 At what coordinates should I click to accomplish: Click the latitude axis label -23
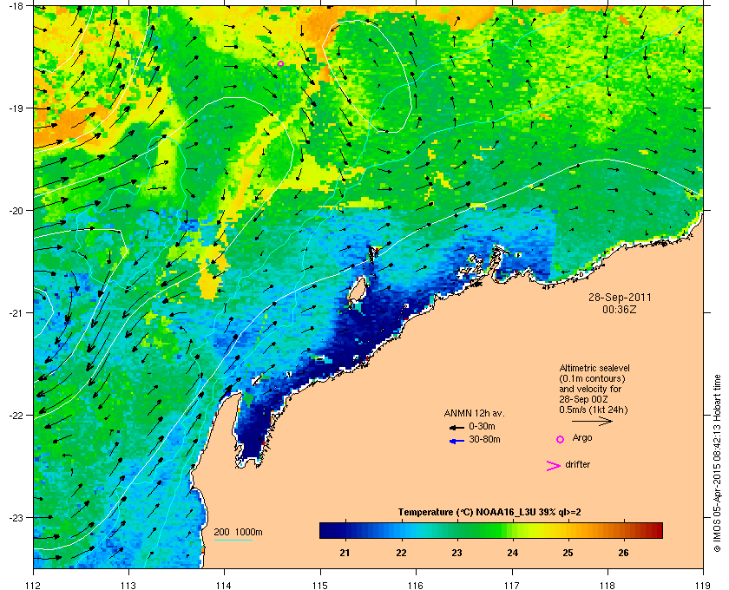[16, 517]
